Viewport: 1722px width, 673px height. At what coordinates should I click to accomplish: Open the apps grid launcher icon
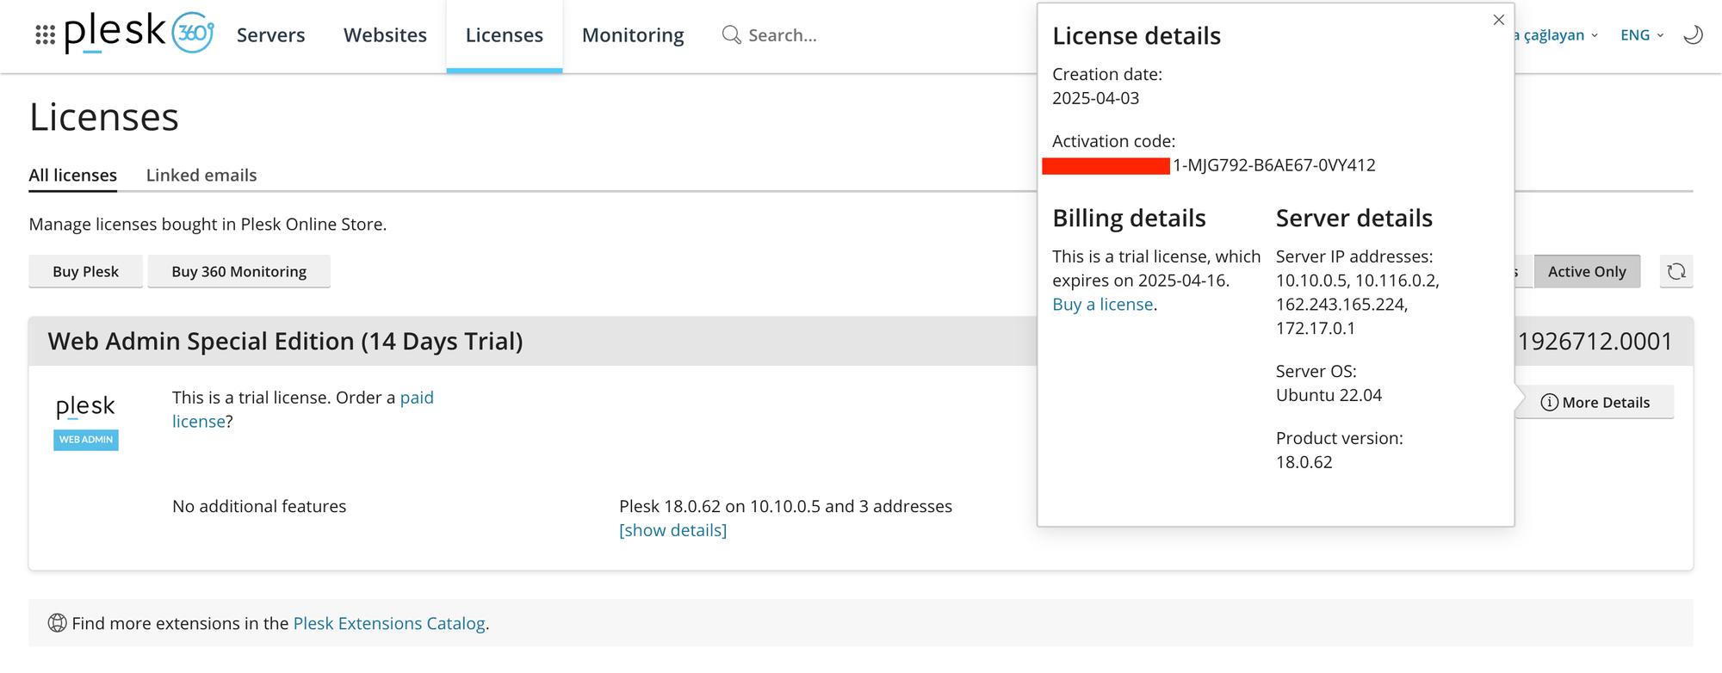pyautogui.click(x=46, y=35)
